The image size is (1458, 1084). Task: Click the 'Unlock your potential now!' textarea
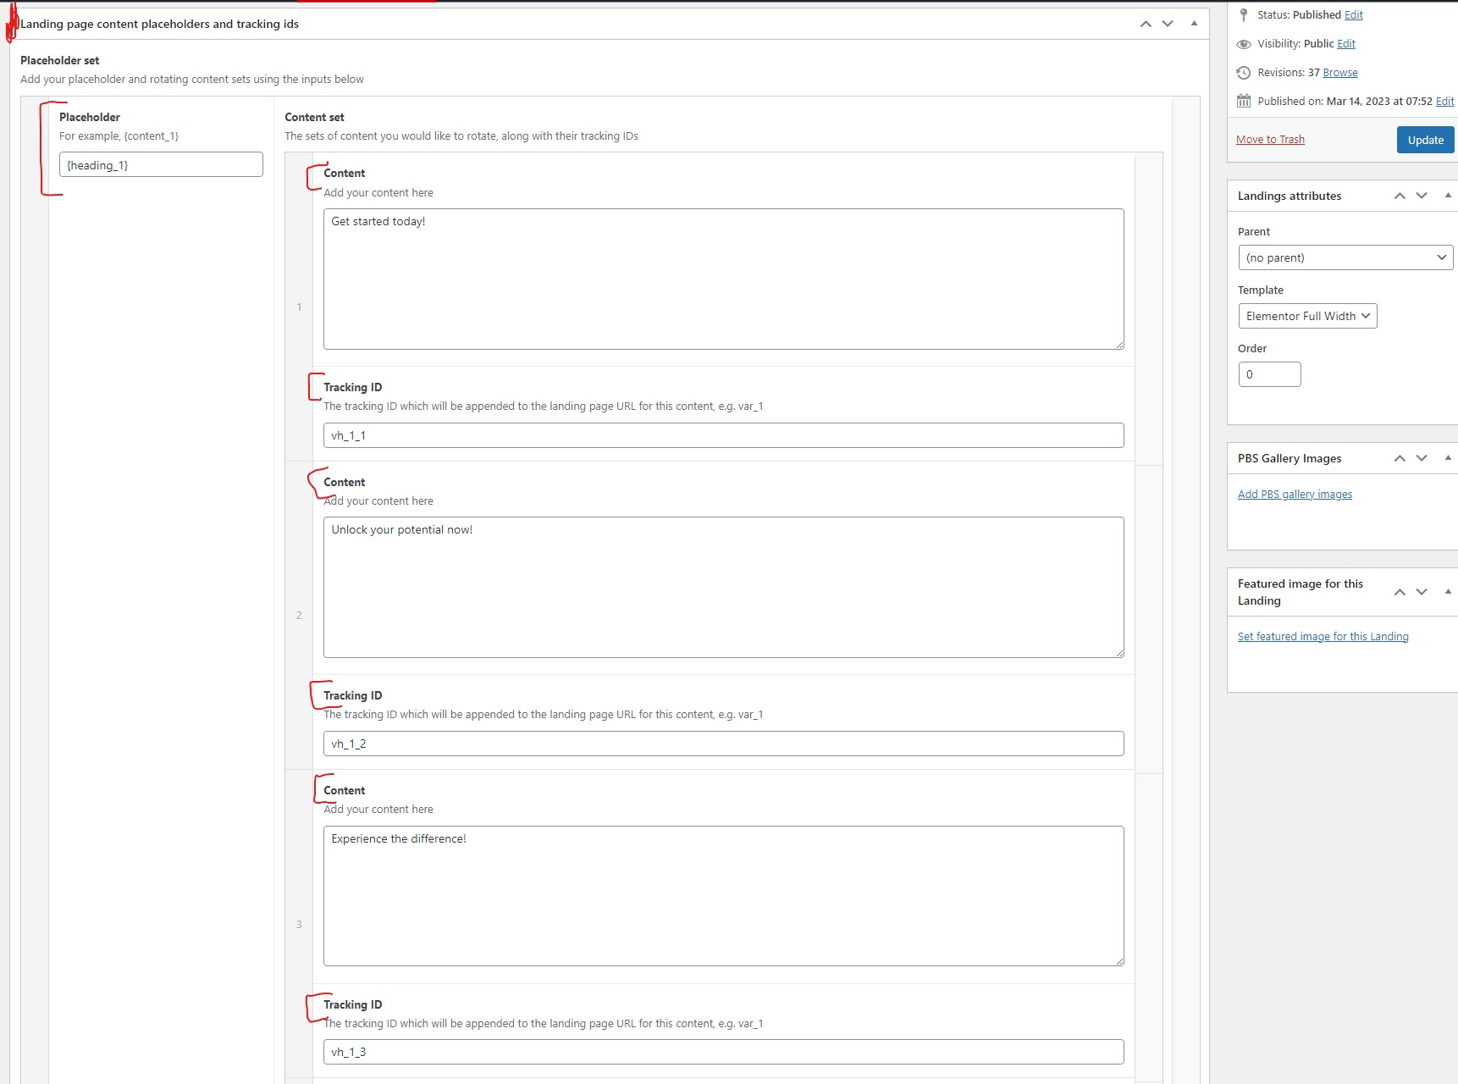pos(724,587)
